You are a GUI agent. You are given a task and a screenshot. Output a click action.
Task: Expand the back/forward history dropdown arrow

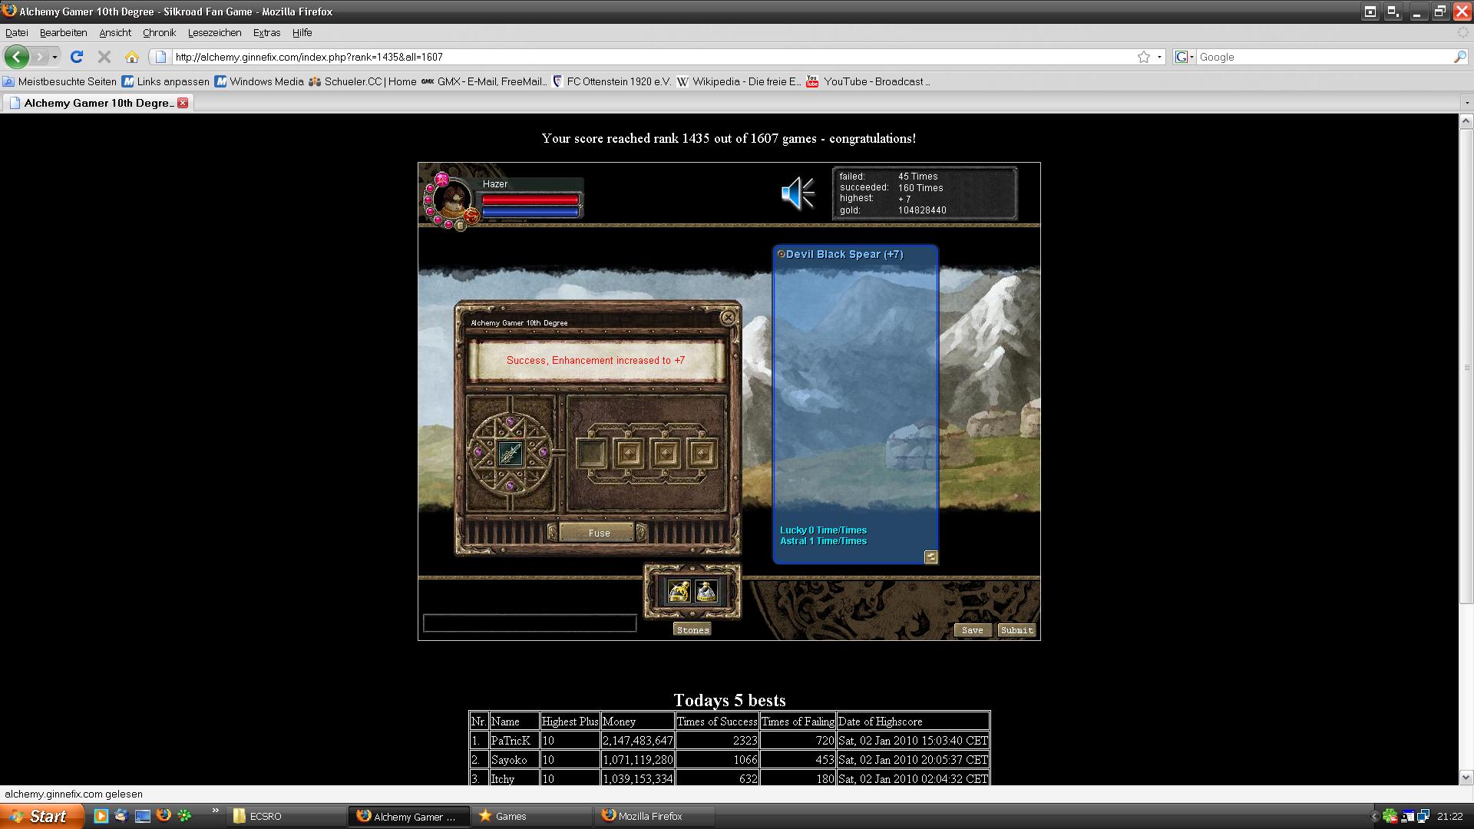[55, 57]
